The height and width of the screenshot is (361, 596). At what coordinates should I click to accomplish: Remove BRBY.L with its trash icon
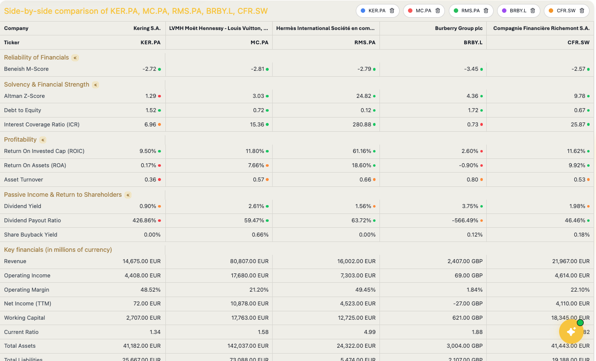click(533, 10)
